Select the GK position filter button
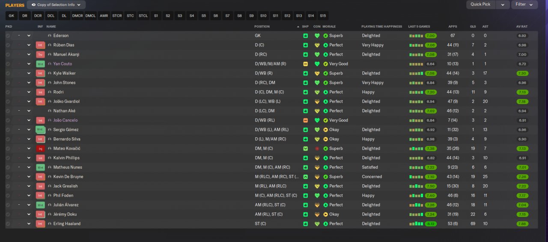Screen dimensions: 548x242 [12, 16]
